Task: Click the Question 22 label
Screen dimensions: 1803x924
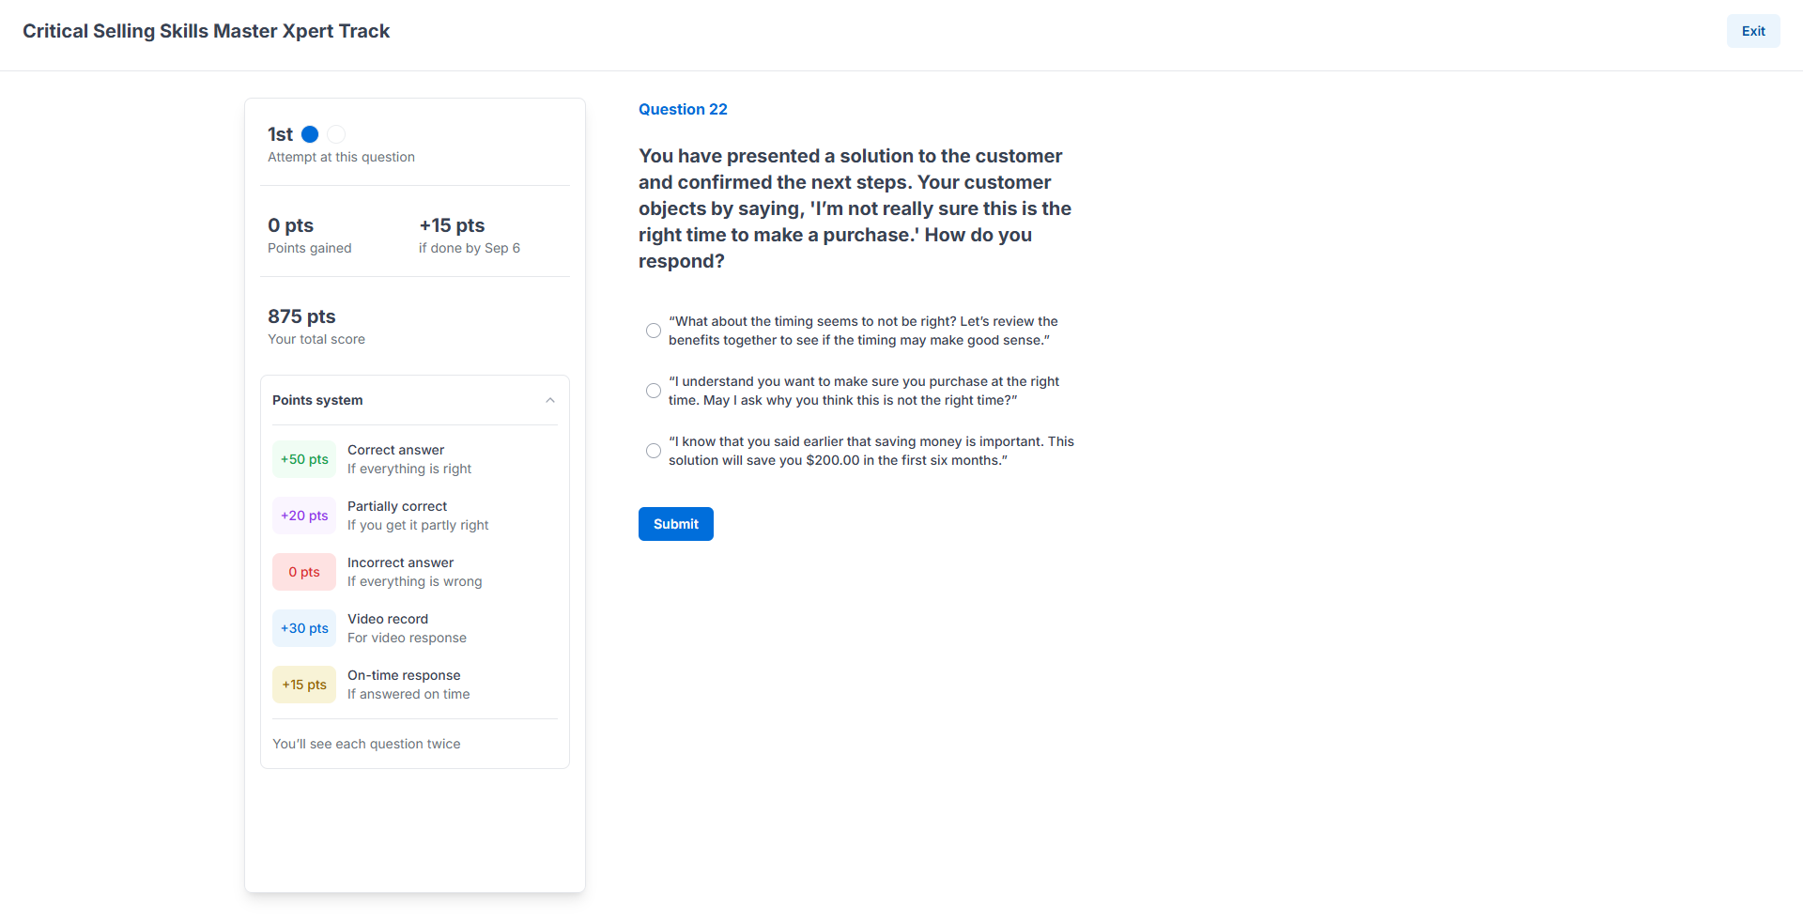Action: pos(683,109)
